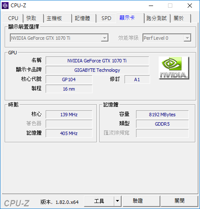Click the 關閉 button
This screenshot has width=200, height=209.
(179, 201)
